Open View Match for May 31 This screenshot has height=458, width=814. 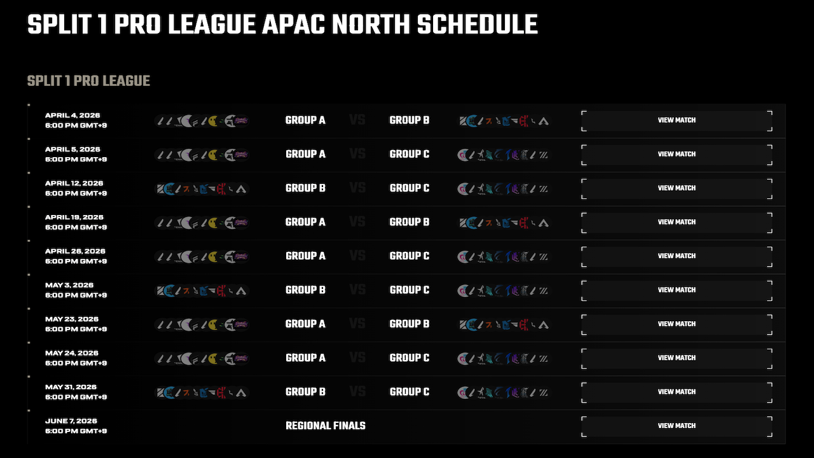[677, 392]
